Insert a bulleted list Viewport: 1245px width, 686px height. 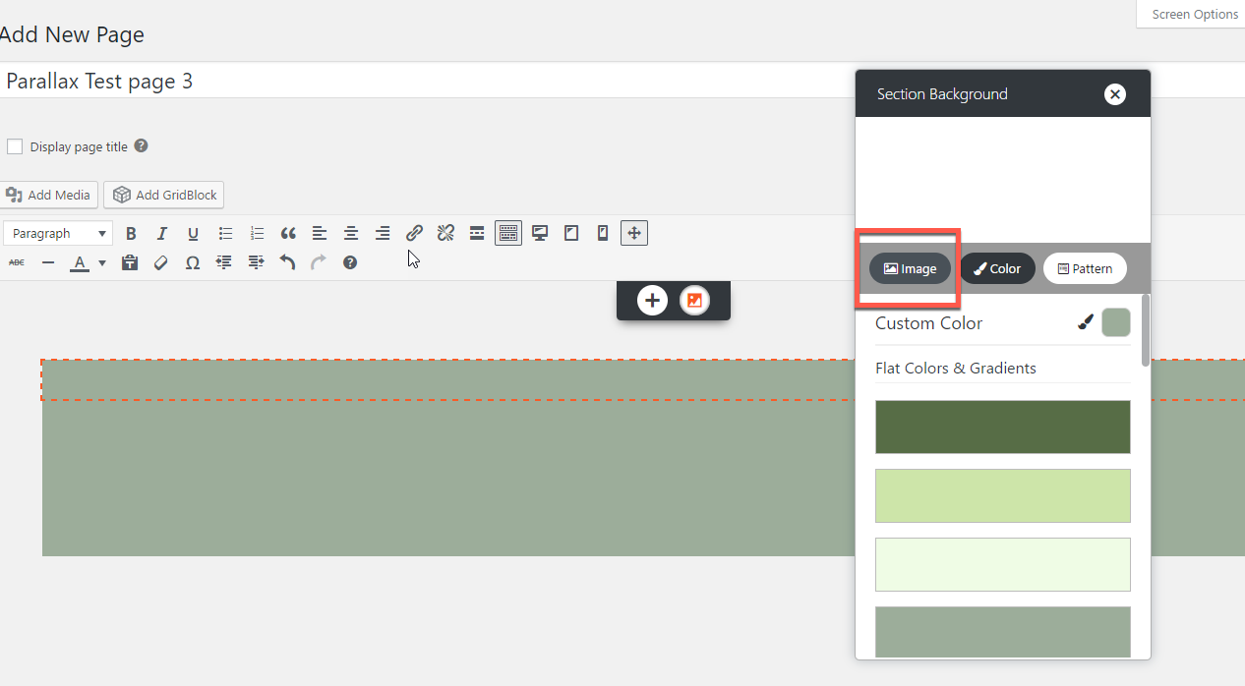[225, 233]
